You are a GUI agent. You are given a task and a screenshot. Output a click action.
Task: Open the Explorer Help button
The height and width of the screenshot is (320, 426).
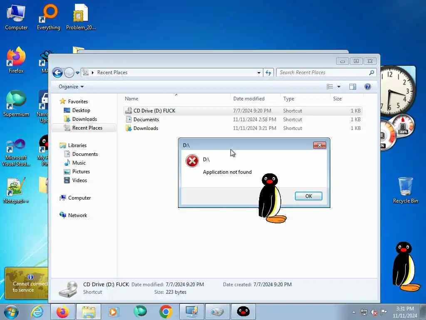tap(368, 87)
